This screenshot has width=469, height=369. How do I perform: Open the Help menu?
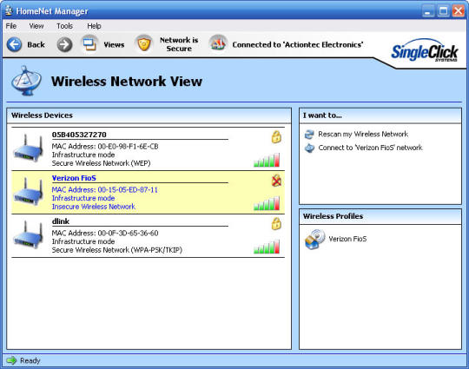click(x=94, y=26)
